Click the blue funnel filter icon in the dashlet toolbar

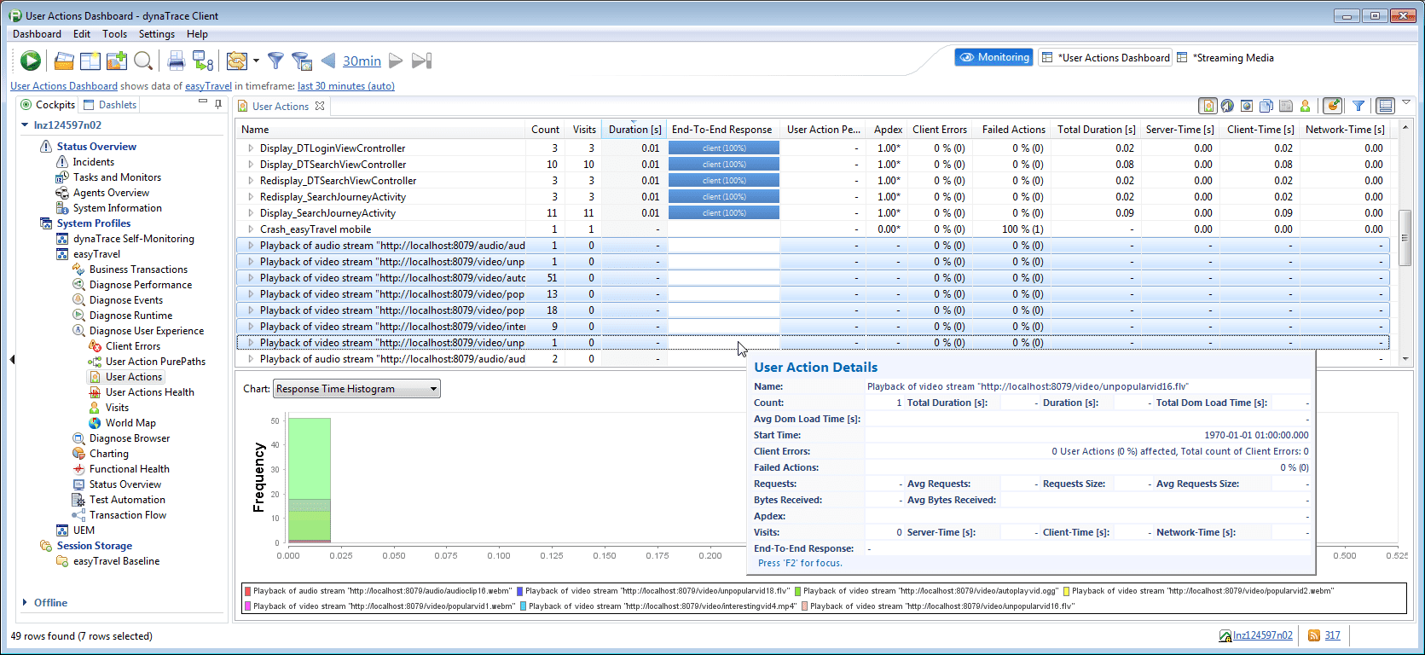point(1358,106)
